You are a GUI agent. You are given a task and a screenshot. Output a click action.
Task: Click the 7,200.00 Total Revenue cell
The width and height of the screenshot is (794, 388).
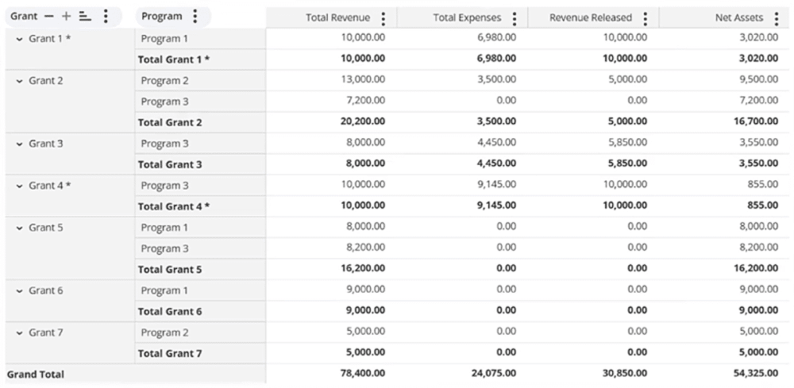tap(365, 101)
